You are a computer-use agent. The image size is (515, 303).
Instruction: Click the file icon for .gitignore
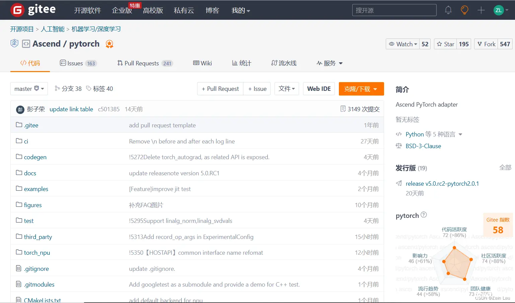click(x=19, y=268)
